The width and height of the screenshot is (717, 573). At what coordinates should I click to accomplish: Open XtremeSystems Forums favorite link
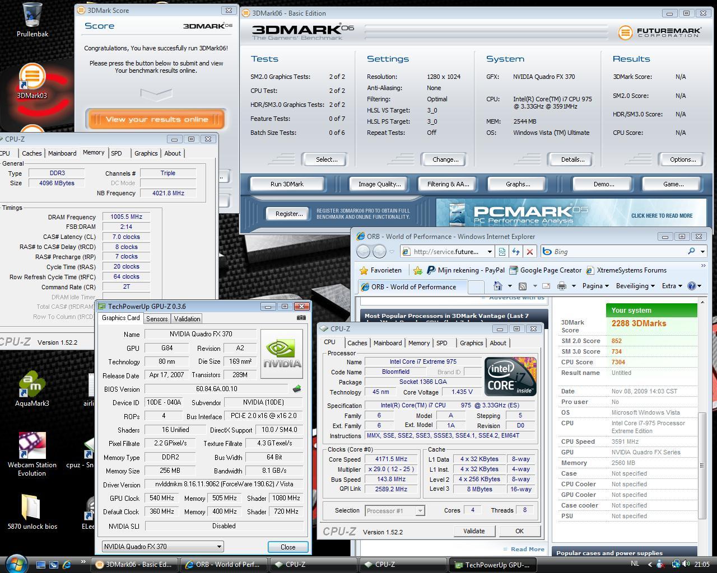tap(626, 270)
